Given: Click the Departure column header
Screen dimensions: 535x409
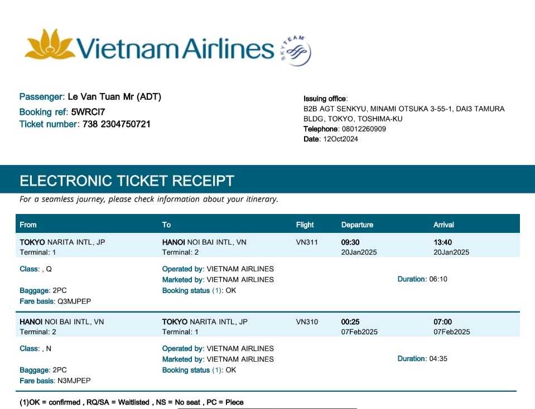Looking at the screenshot, I should tap(357, 225).
